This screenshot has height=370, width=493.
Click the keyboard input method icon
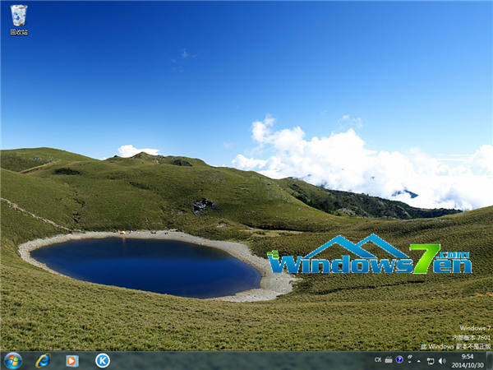pos(389,360)
